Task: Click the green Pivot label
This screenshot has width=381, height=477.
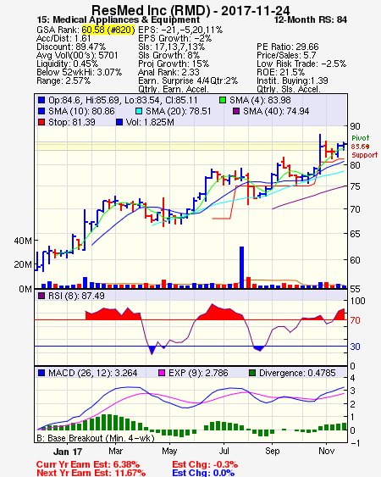Action: [x=361, y=138]
